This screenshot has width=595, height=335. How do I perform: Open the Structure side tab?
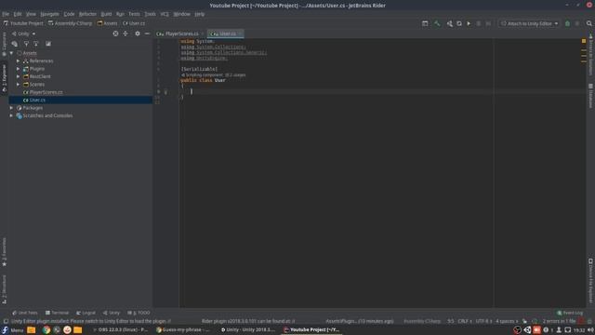(4, 289)
